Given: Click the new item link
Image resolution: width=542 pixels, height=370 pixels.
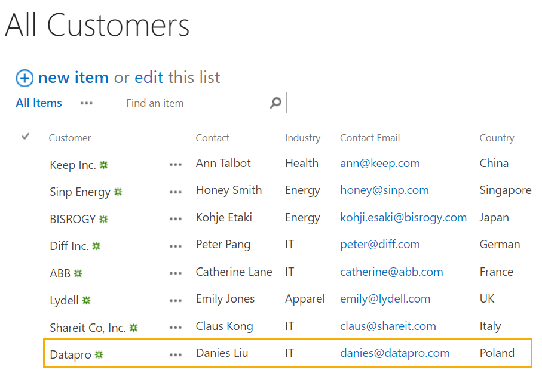Looking at the screenshot, I should pyautogui.click(x=74, y=78).
